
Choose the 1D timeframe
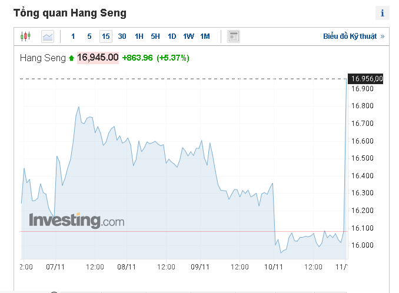click(172, 36)
